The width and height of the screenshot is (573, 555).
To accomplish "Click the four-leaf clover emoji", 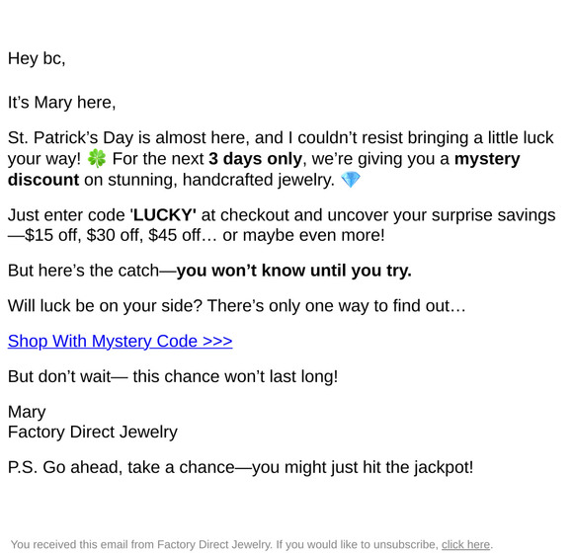I will click(x=97, y=159).
